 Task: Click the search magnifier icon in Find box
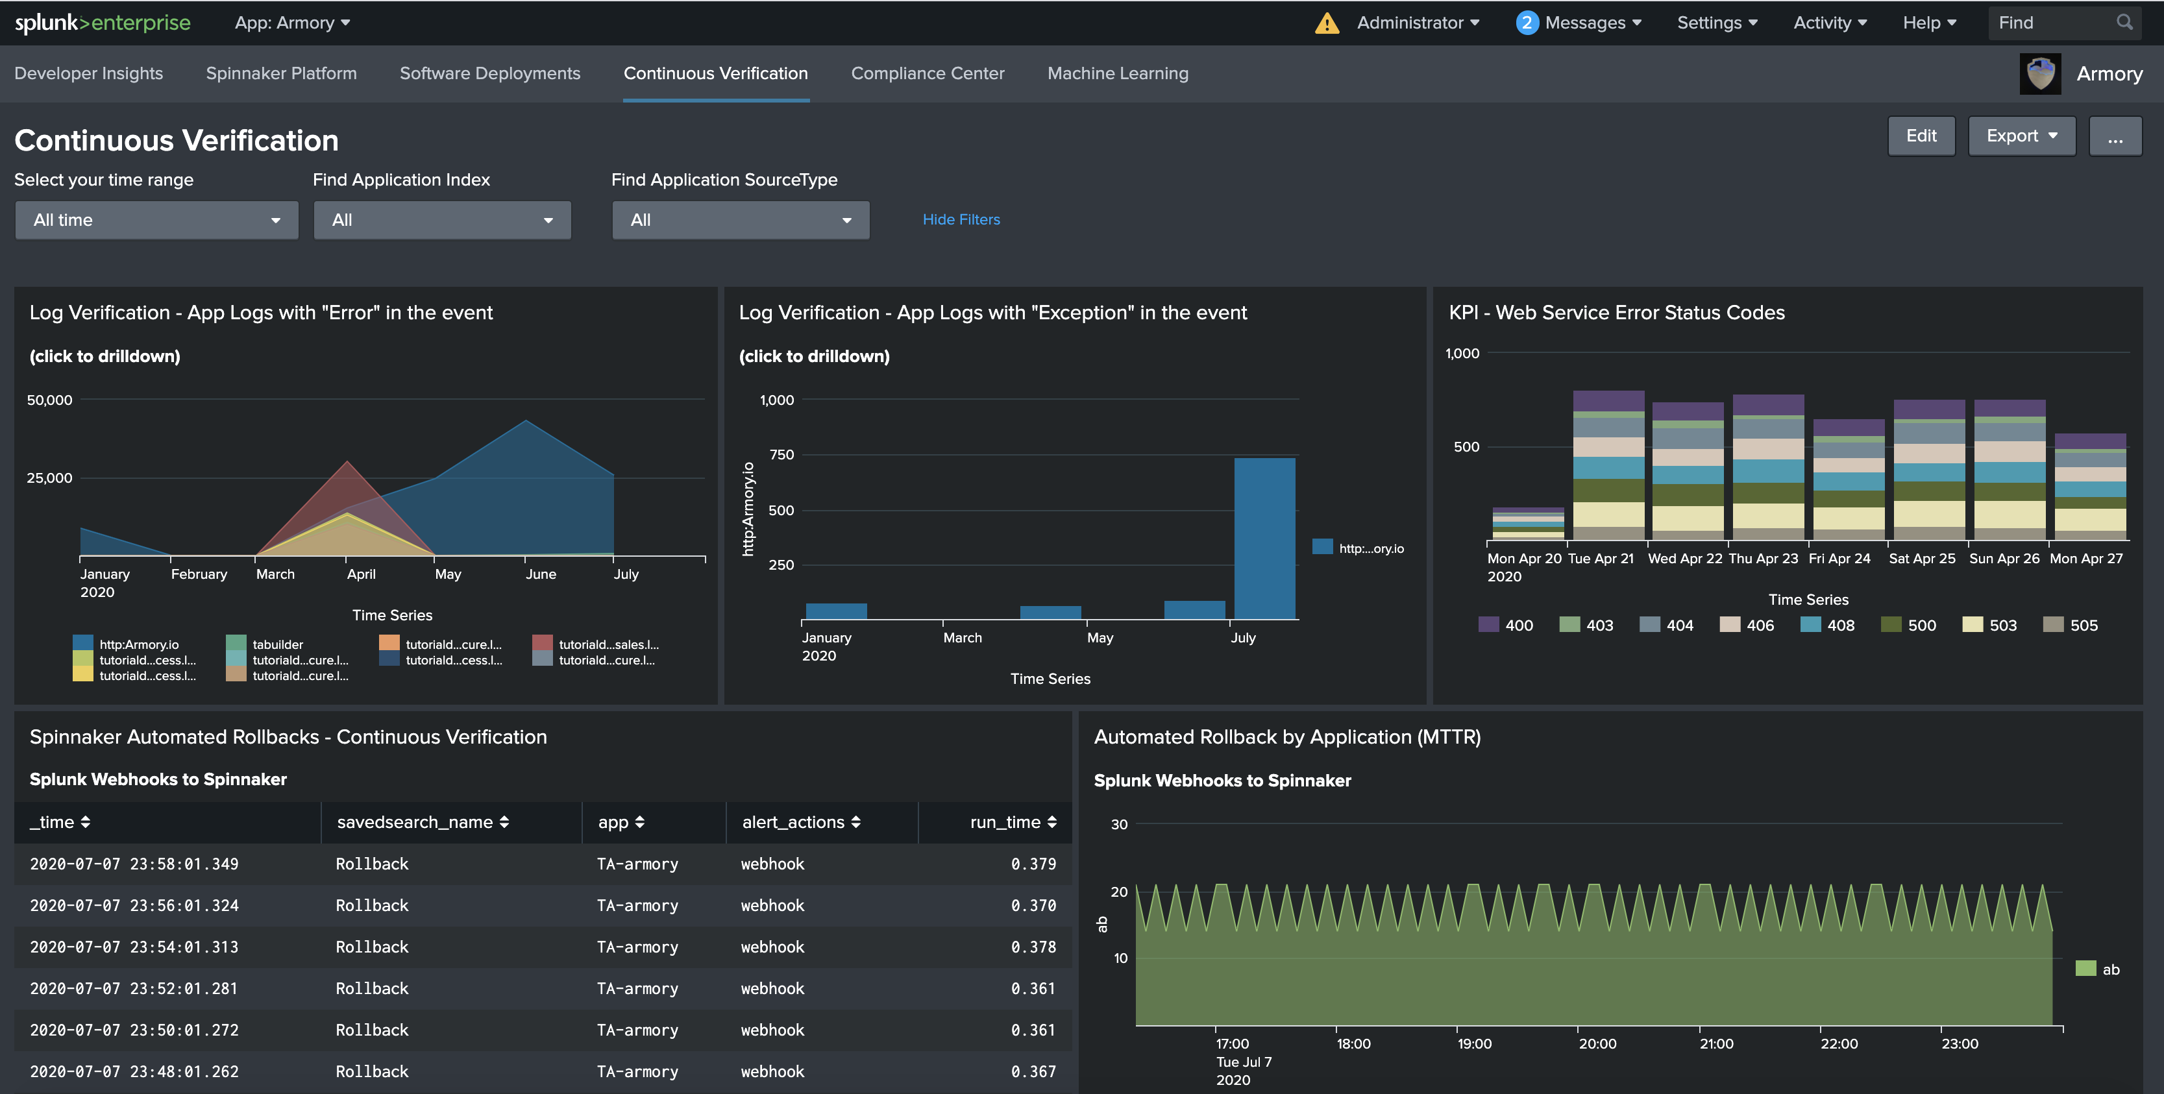pyautogui.click(x=2124, y=23)
